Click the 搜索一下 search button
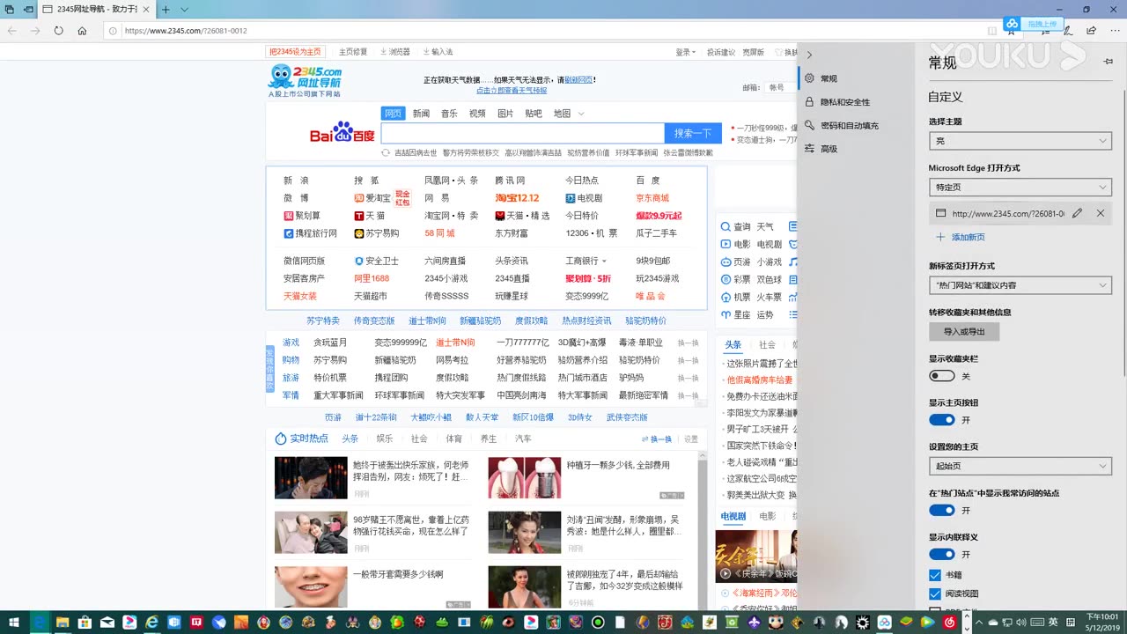The width and height of the screenshot is (1127, 634). 693,133
